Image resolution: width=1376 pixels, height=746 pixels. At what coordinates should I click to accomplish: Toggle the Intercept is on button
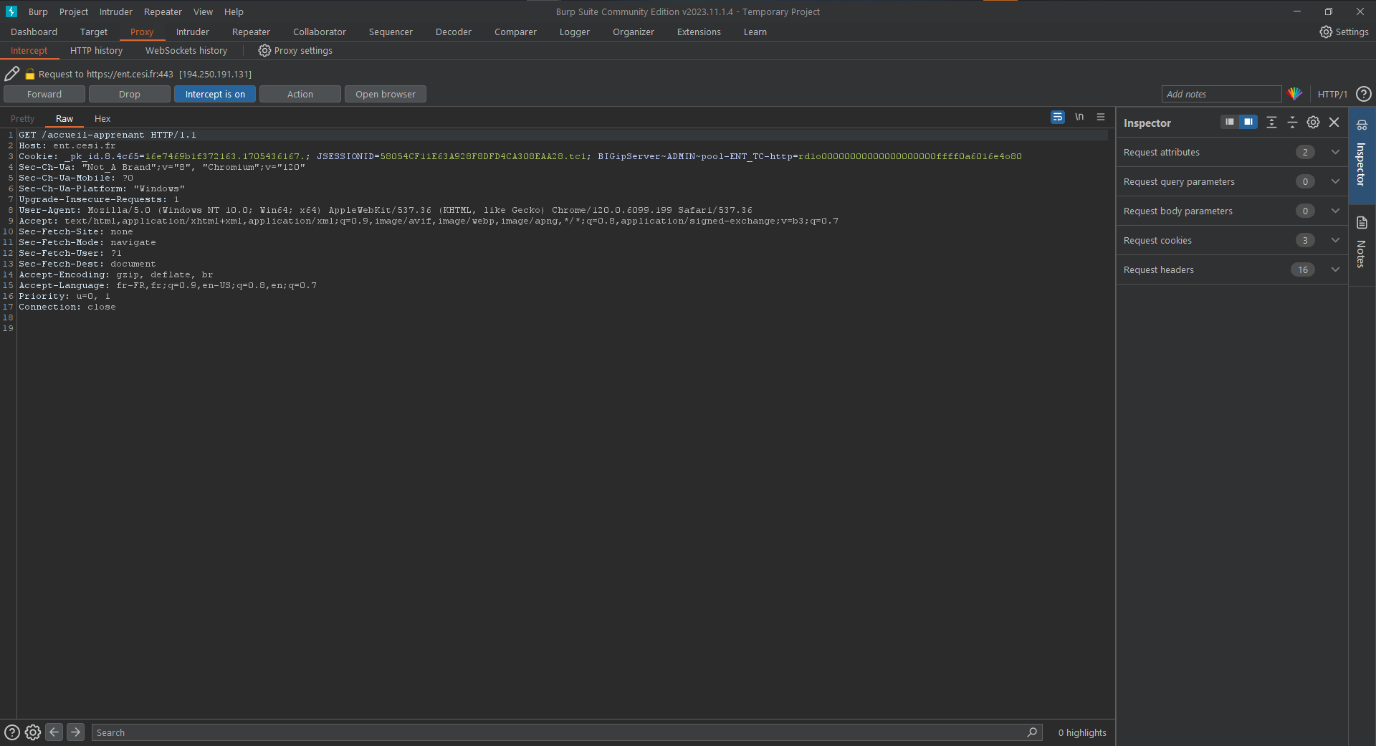[x=215, y=94]
